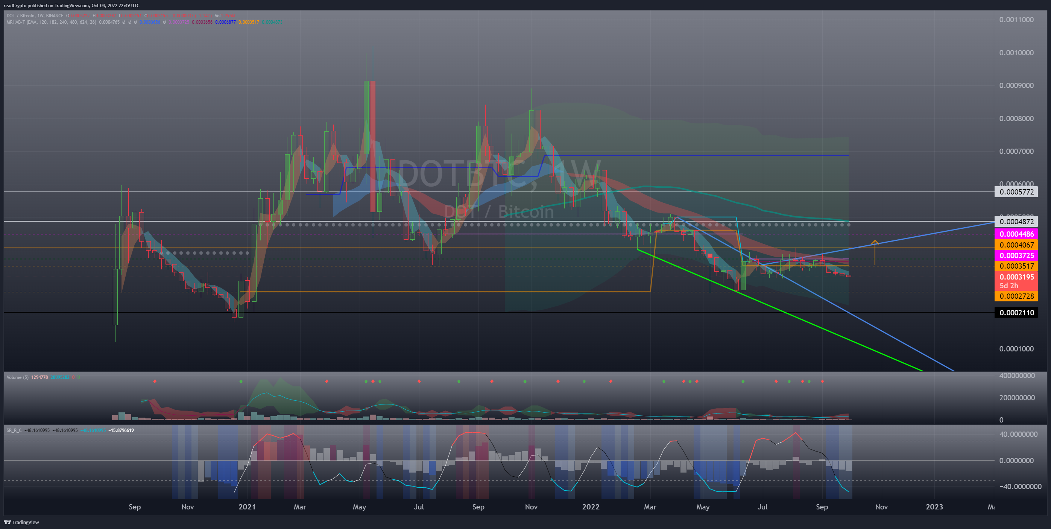Screen dimensions: 1051x529
Task: Click the 200000000 volume axis label
Action: [1017, 398]
